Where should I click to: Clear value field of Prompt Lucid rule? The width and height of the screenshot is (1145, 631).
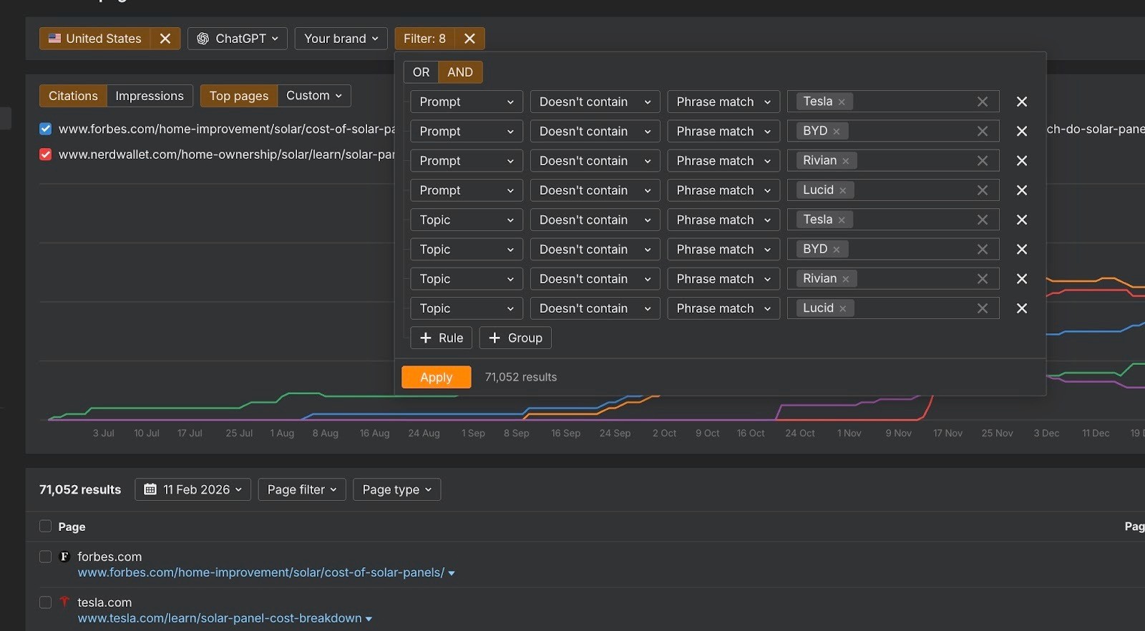(x=983, y=190)
